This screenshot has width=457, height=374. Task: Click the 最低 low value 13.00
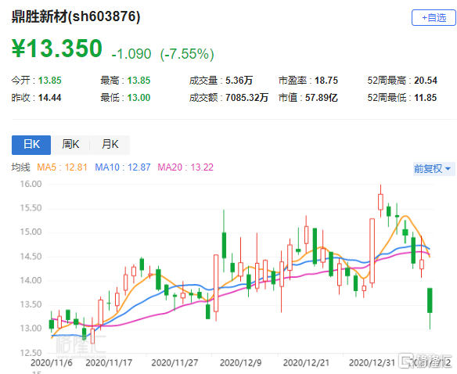(139, 98)
